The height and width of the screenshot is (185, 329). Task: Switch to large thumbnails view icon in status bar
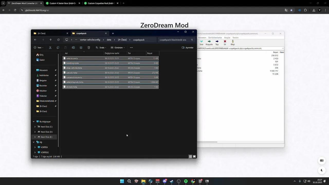click(x=194, y=156)
